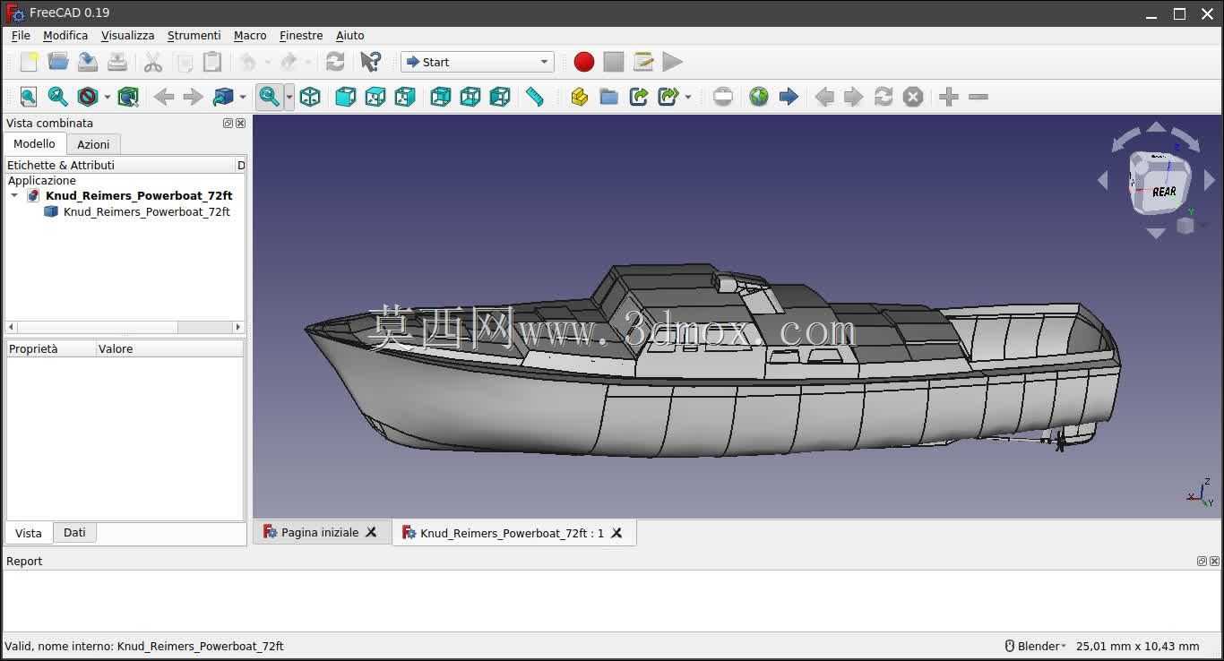Activate the What's This help pointer
1224x661 pixels.
[370, 62]
